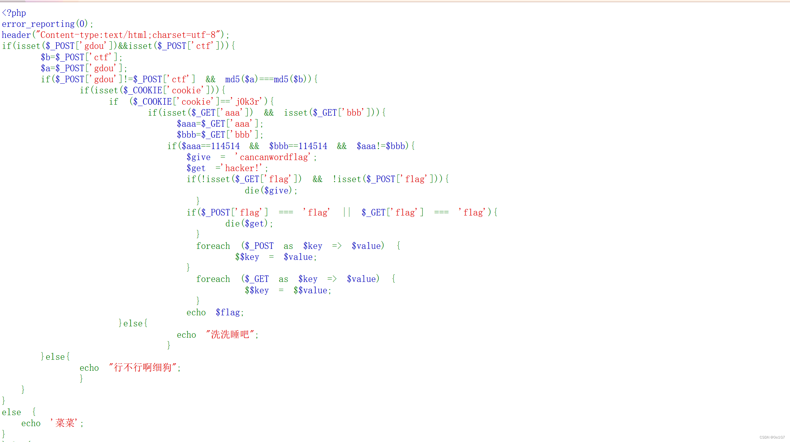790x442 pixels.
Task: Select the echo '菜菜' statement
Action: [51, 423]
